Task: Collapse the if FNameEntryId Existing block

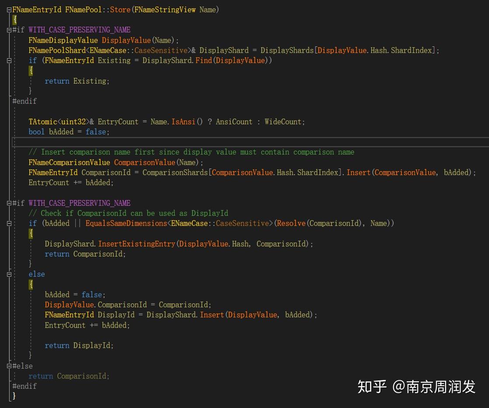Action: 9,60
